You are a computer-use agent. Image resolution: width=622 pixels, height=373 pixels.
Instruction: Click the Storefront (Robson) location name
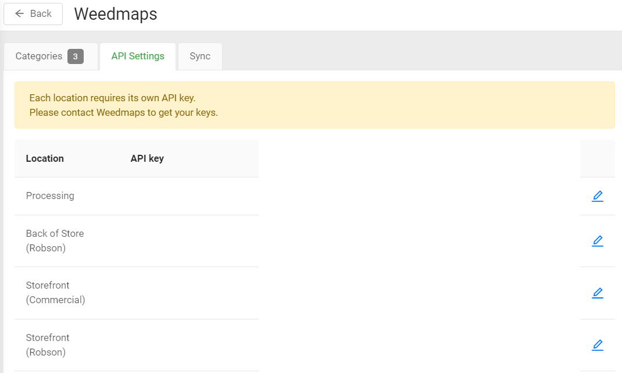48,345
